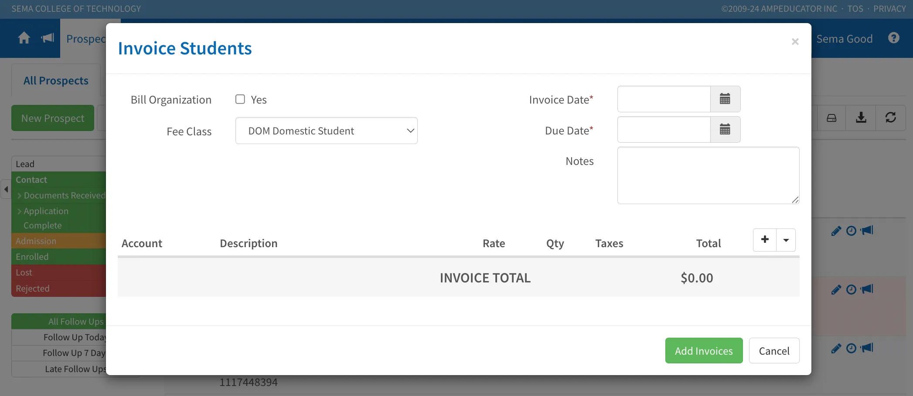The width and height of the screenshot is (913, 396).
Task: Open the Fee Class dropdown
Action: coord(327,131)
